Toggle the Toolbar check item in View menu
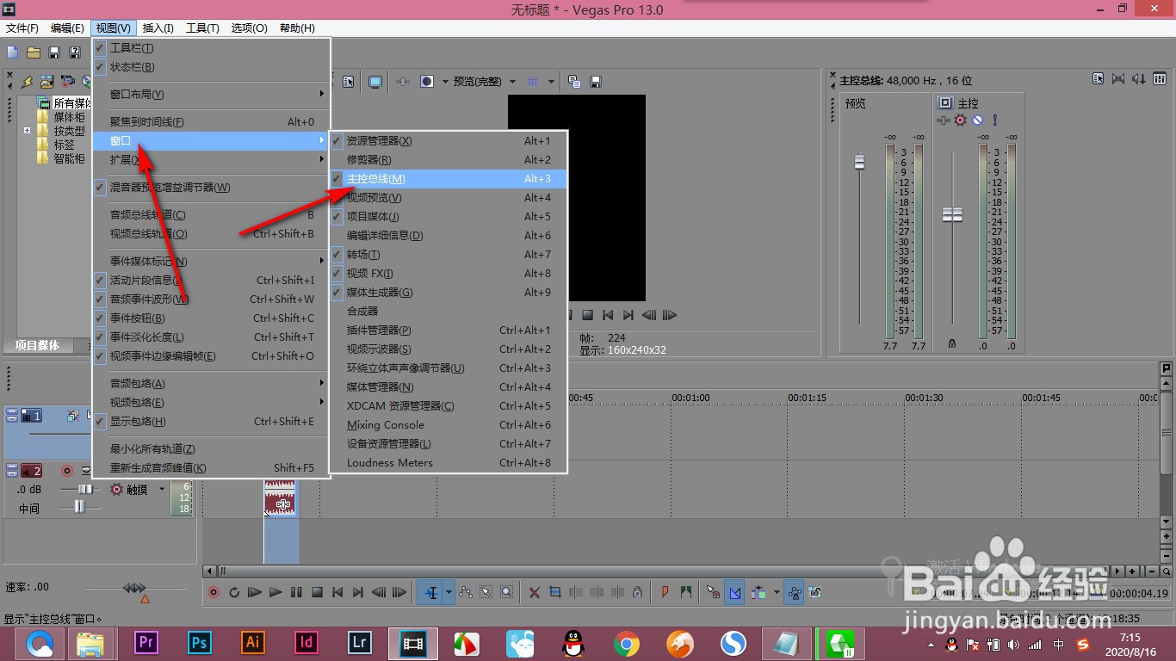This screenshot has height=661, width=1176. click(x=211, y=48)
